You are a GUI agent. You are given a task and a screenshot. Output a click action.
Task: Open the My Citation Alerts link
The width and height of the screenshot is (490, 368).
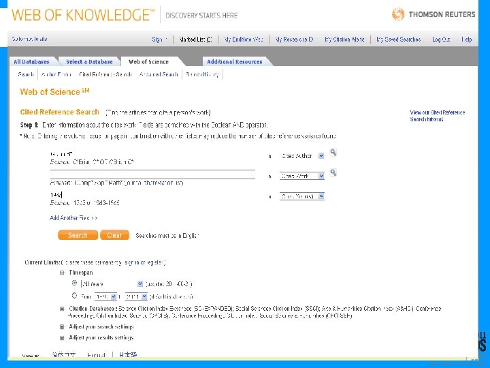344,40
